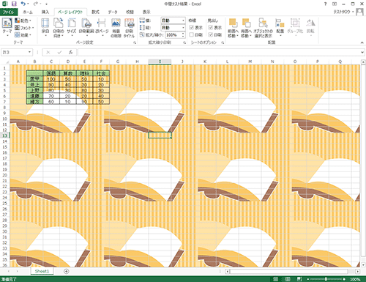Toggle Headings View (見出し 表示) checkbox
Image resolution: width=366 pixels, height=282 pixels.
pyautogui.click(x=211, y=27)
